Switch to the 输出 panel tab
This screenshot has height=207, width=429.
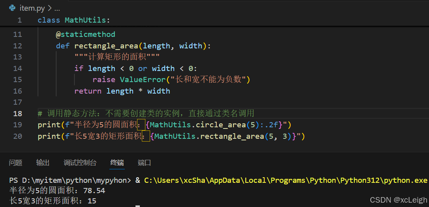tap(43, 163)
